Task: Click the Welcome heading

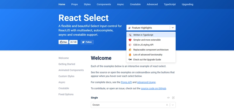Action: point(101,58)
